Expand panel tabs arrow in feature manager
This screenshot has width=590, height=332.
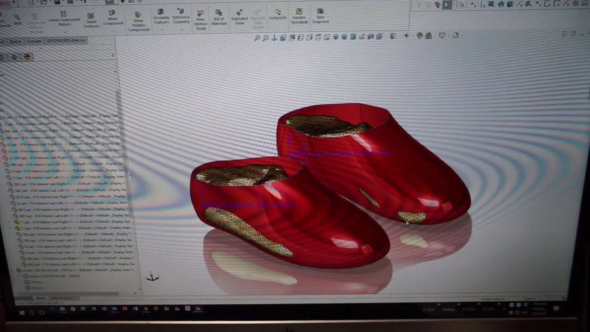pyautogui.click(x=113, y=55)
